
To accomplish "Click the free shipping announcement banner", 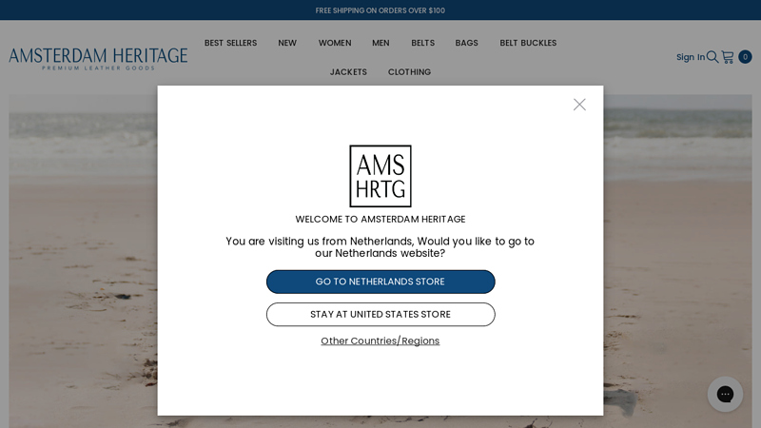I will (x=380, y=10).
